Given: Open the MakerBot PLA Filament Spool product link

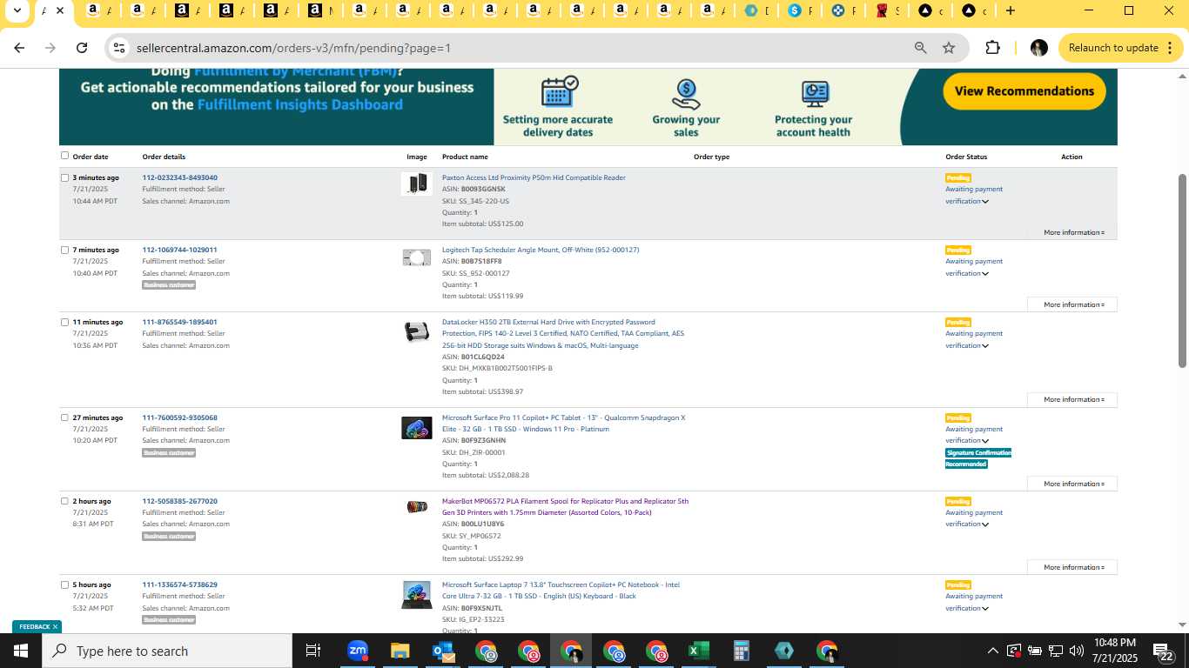Looking at the screenshot, I should pos(565,506).
